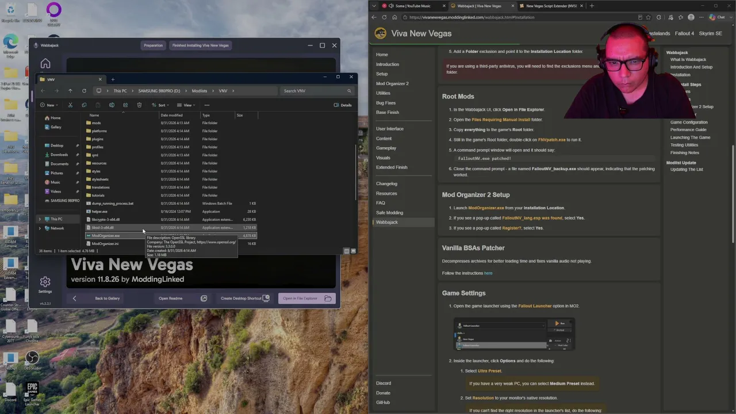Viewport: 736px width, 414px height.
Task: Open a new File Explorer tab
Action: coord(113,79)
